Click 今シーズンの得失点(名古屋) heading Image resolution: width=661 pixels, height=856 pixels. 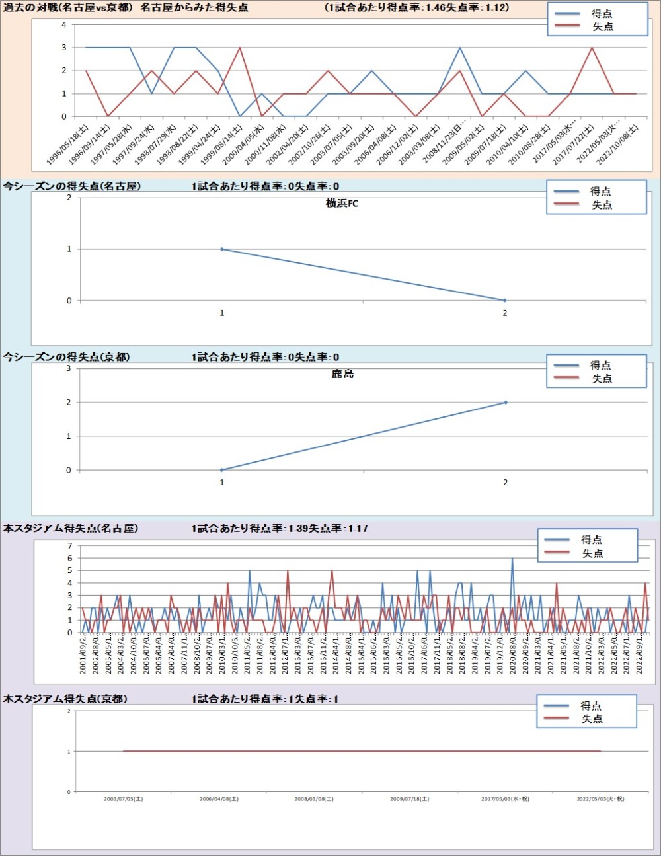point(71,186)
